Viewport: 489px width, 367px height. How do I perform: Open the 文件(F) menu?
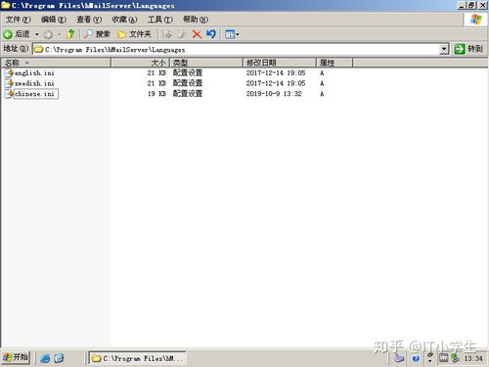coord(19,20)
